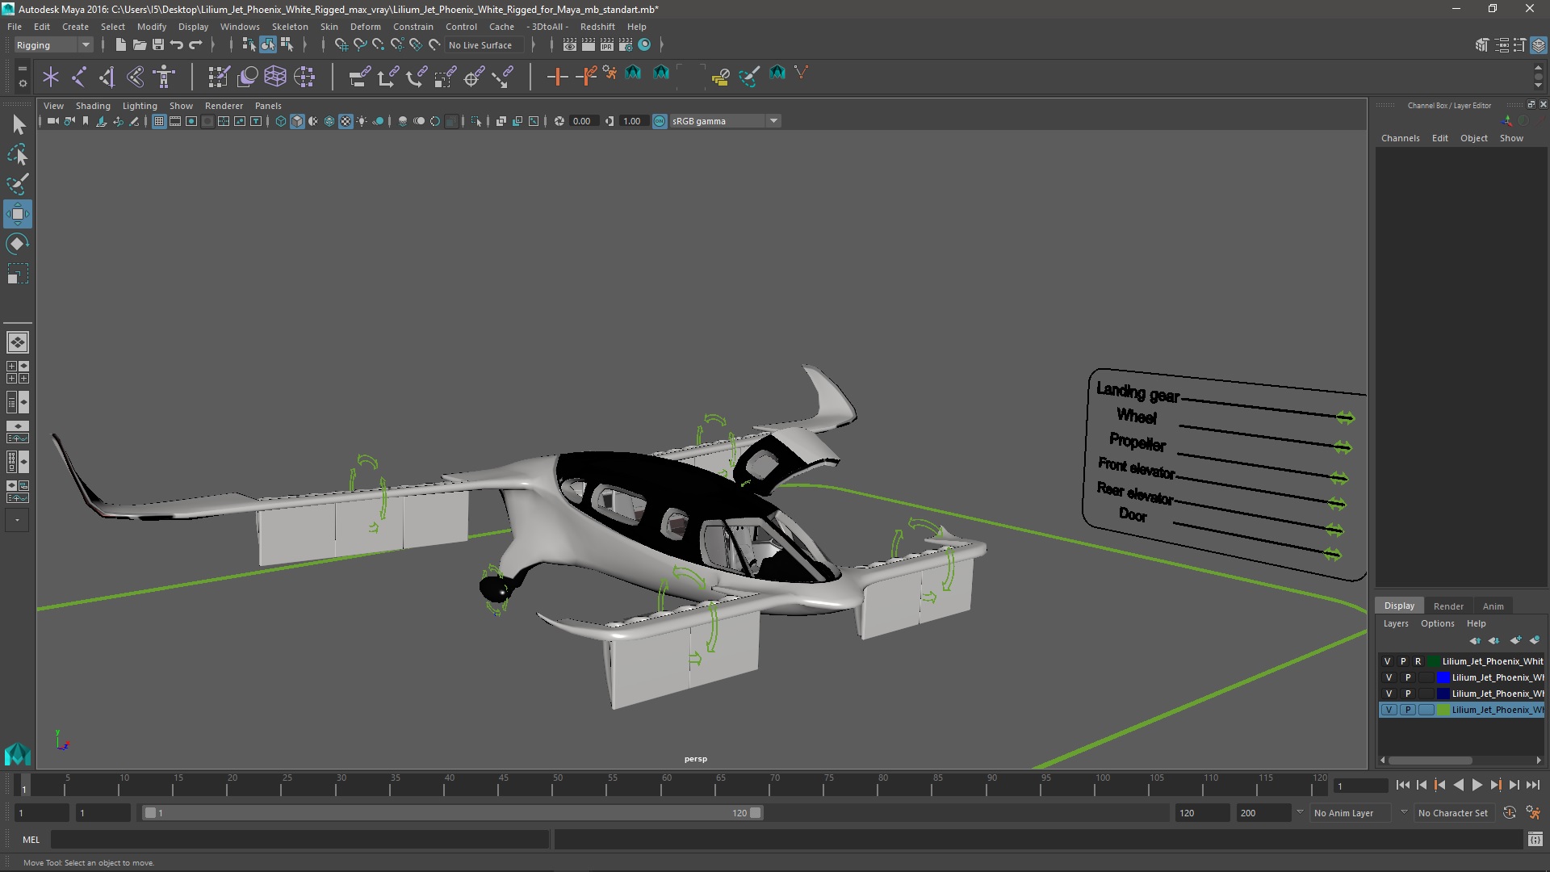Step back to the previous key
The image size is (1550, 872).
point(1439,785)
